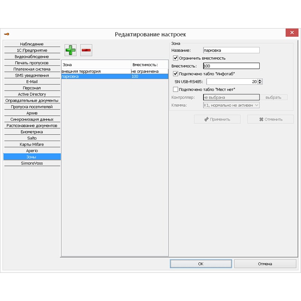Click into the Название text field
The width and height of the screenshot is (301, 301).
231,50
